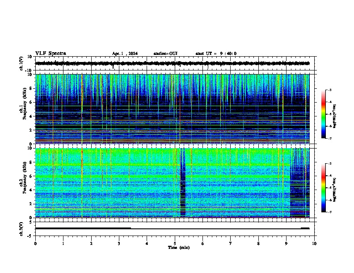This screenshot has width=354, height=273.
Task: Click the "2" kHz tick on ch.1 spectrogram axis
Action: tap(31, 130)
